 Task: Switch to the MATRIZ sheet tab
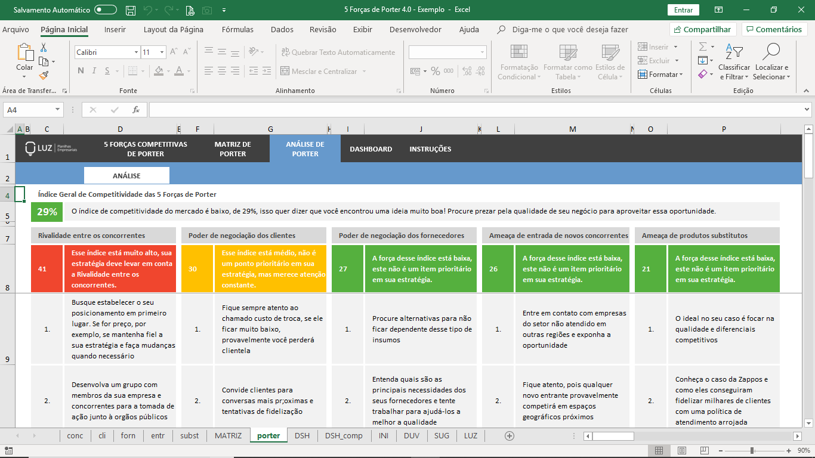228,436
